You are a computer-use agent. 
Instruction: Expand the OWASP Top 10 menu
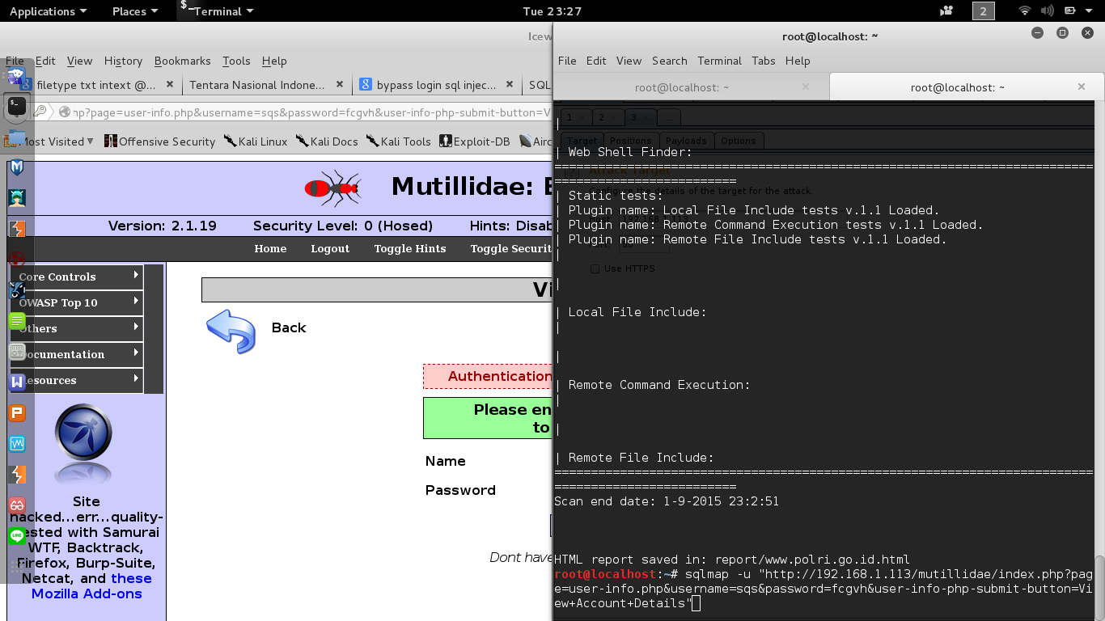[x=78, y=302]
